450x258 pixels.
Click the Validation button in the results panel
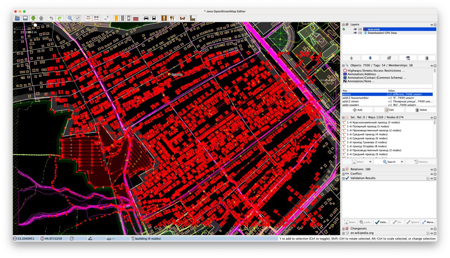tap(381, 222)
